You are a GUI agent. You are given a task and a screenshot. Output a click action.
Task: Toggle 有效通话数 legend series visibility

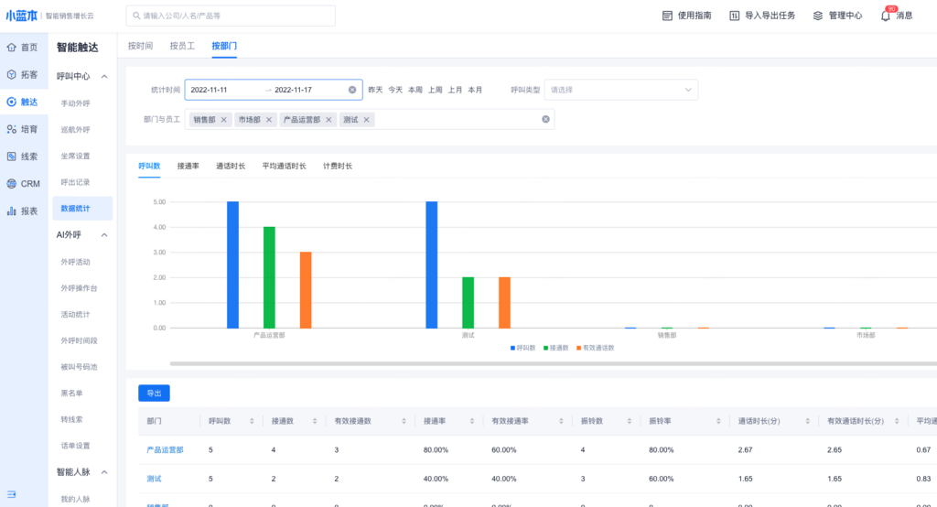pyautogui.click(x=595, y=348)
